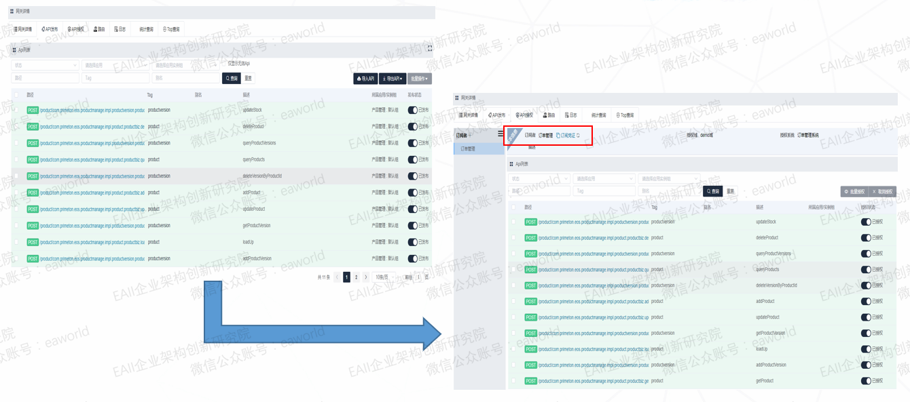
Task: Click the next page arrow in pagination
Action: click(365, 277)
